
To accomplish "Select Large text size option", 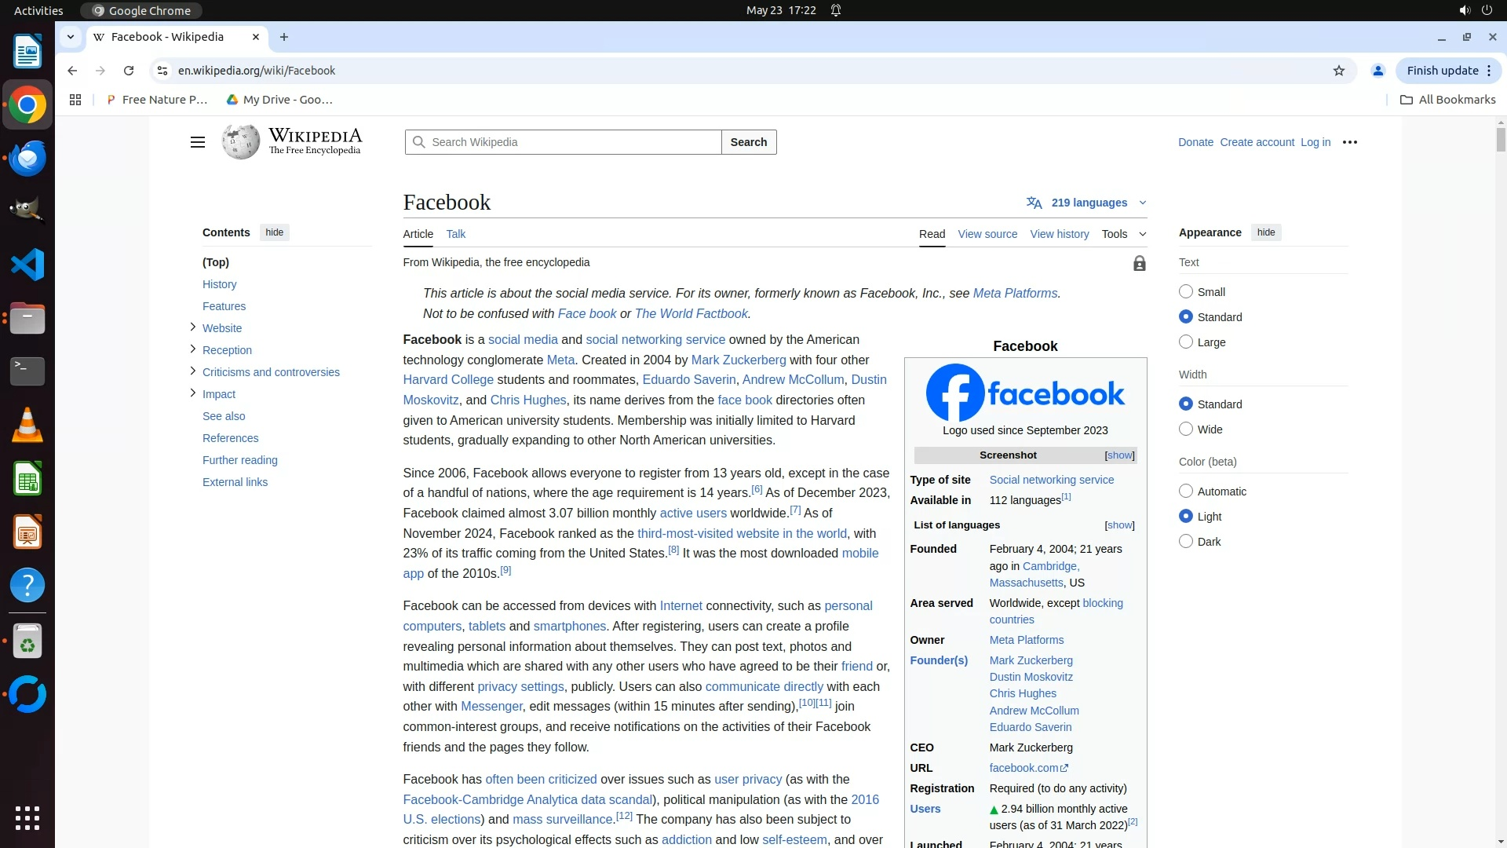I will point(1186,342).
